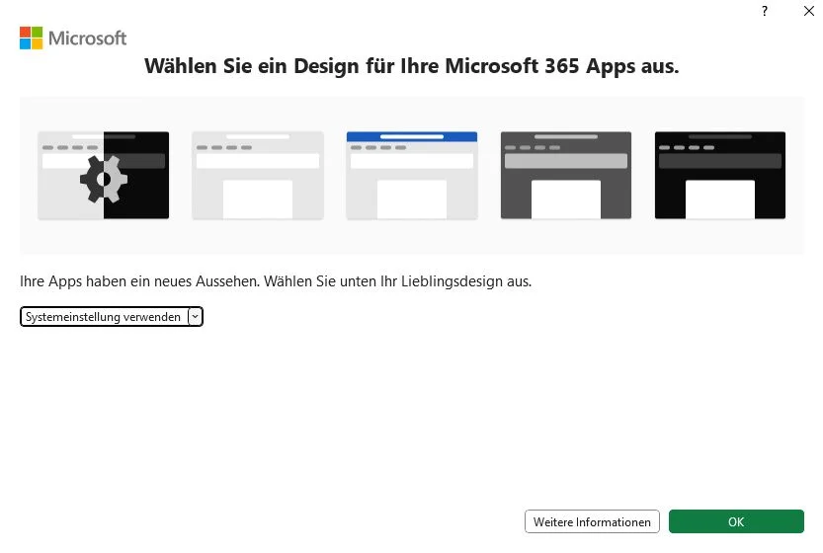Select the dark gray theme thumbnail
Screen dimensions: 823x553
(566, 175)
